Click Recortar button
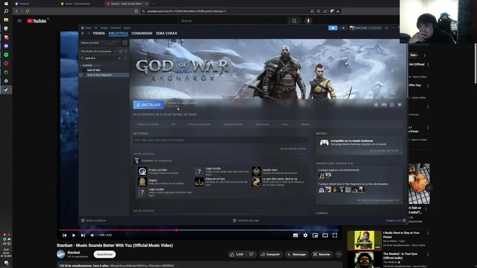The height and width of the screenshot is (268, 477). coord(322,254)
